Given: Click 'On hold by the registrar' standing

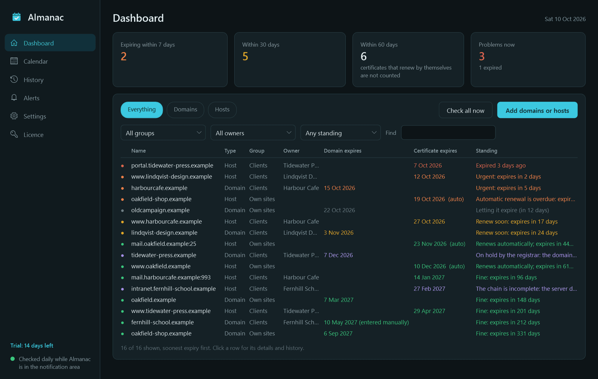Looking at the screenshot, I should [x=526, y=255].
